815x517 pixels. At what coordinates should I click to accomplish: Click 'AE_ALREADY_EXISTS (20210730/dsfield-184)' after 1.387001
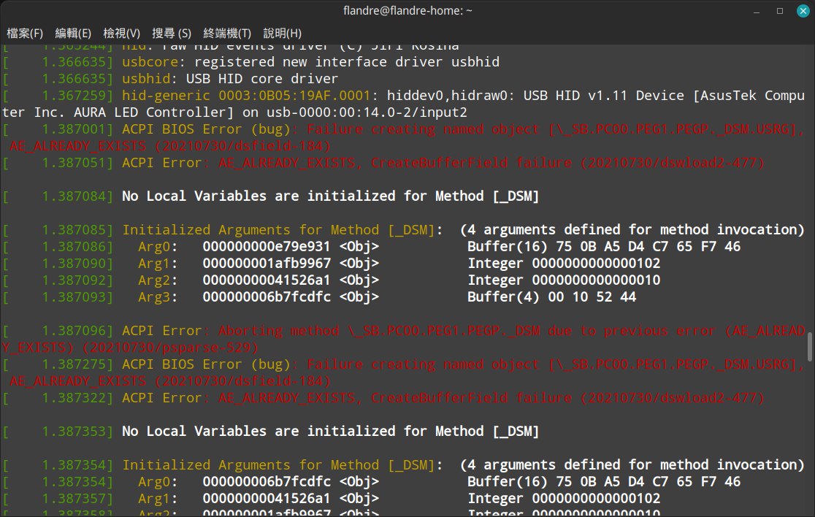(x=170, y=146)
